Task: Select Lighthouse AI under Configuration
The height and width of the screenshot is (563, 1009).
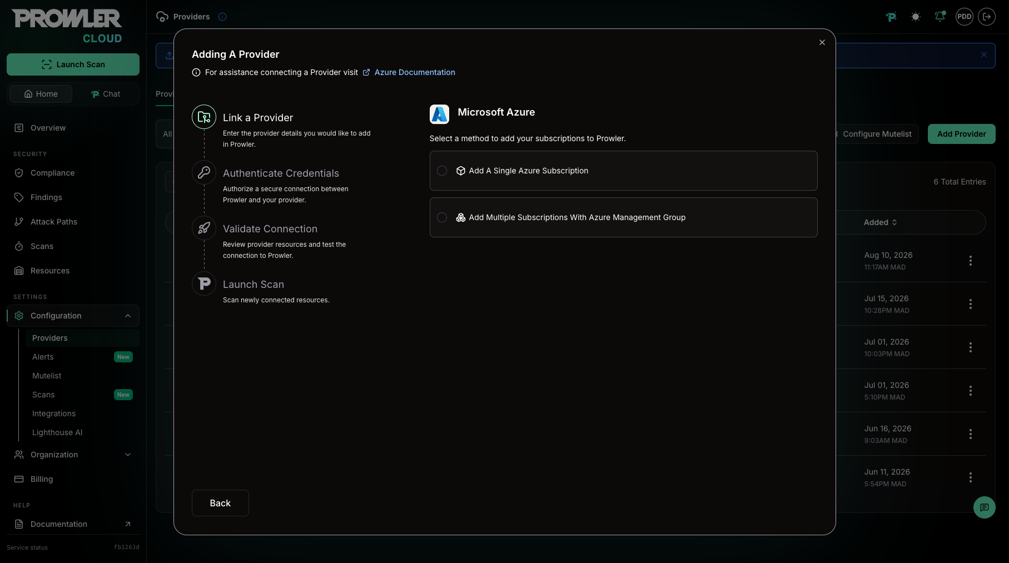Action: [82, 432]
